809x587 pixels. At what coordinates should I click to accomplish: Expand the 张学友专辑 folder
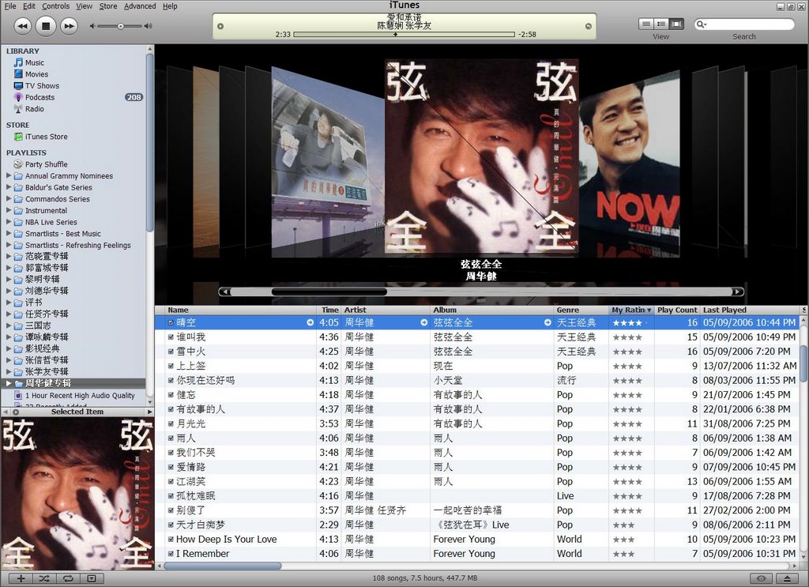8,371
